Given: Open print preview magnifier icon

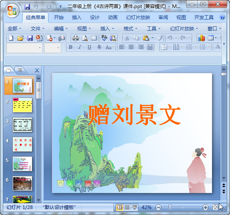Looking at the screenshot, I should click(85, 38).
